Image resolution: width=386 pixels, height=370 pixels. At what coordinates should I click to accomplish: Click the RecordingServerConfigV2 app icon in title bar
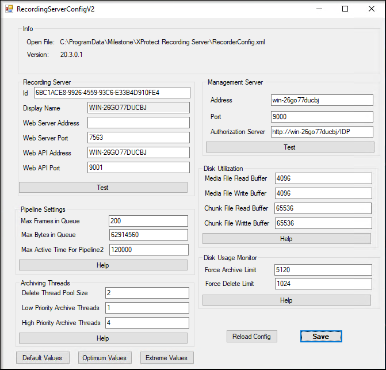point(9,9)
